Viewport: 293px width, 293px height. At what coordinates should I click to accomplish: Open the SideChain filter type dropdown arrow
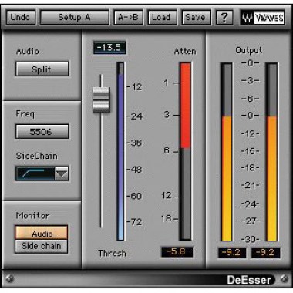click(x=62, y=173)
